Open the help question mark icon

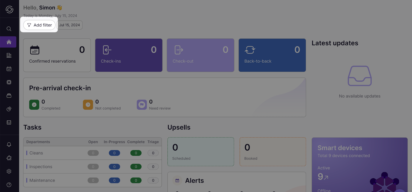click(9, 185)
